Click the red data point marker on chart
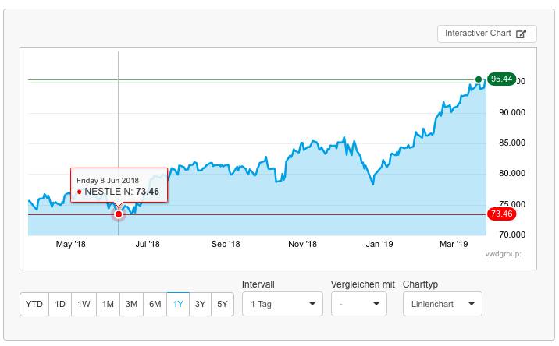 pyautogui.click(x=119, y=214)
